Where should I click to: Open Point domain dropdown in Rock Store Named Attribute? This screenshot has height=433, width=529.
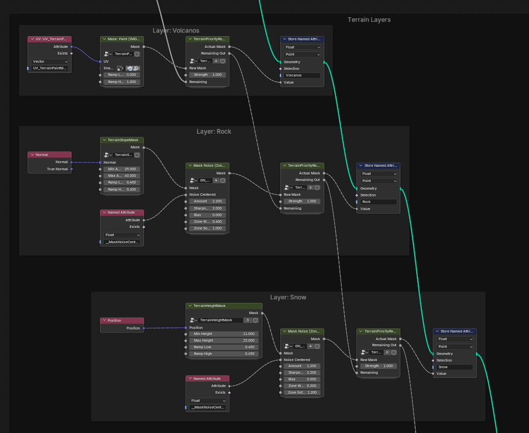coord(378,181)
